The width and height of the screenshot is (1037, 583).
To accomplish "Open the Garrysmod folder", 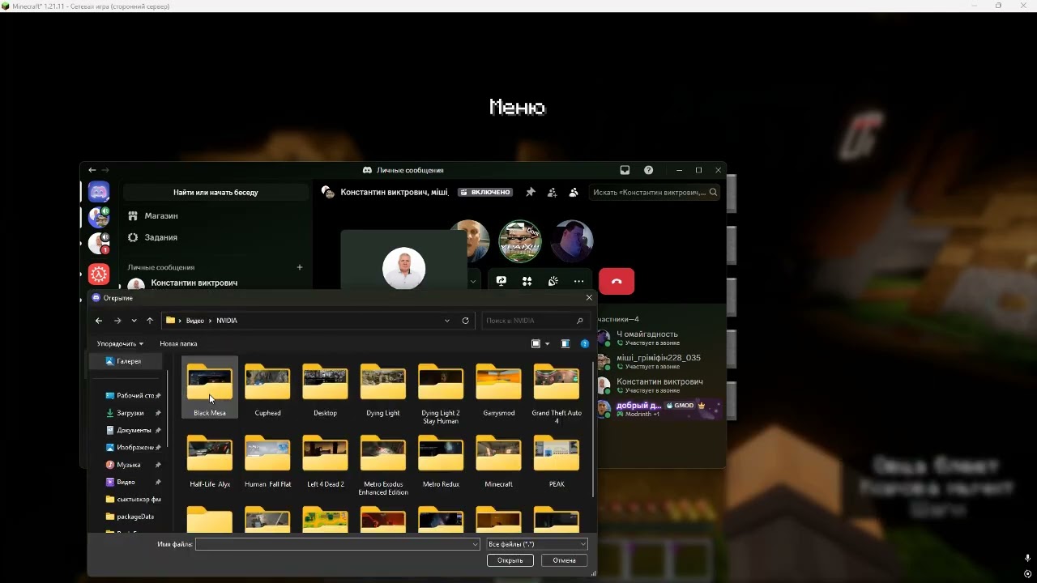I will pos(498,388).
